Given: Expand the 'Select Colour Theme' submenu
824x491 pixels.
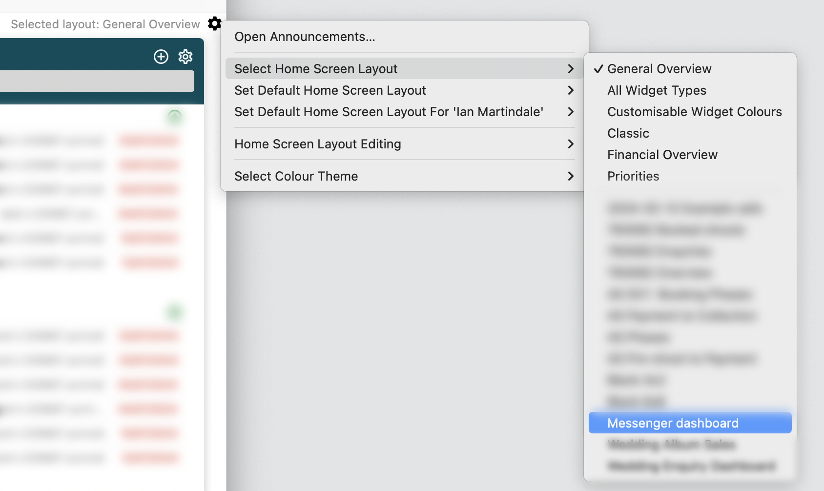Looking at the screenshot, I should [x=571, y=176].
